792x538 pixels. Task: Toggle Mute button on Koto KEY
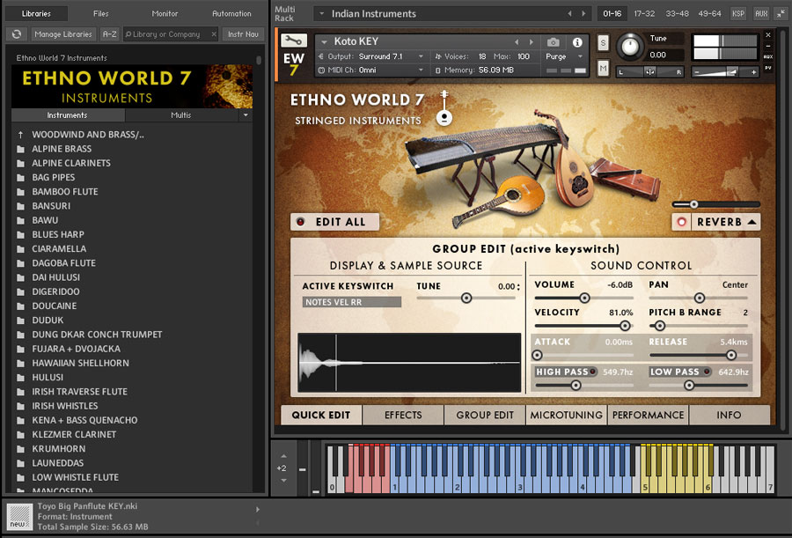603,68
